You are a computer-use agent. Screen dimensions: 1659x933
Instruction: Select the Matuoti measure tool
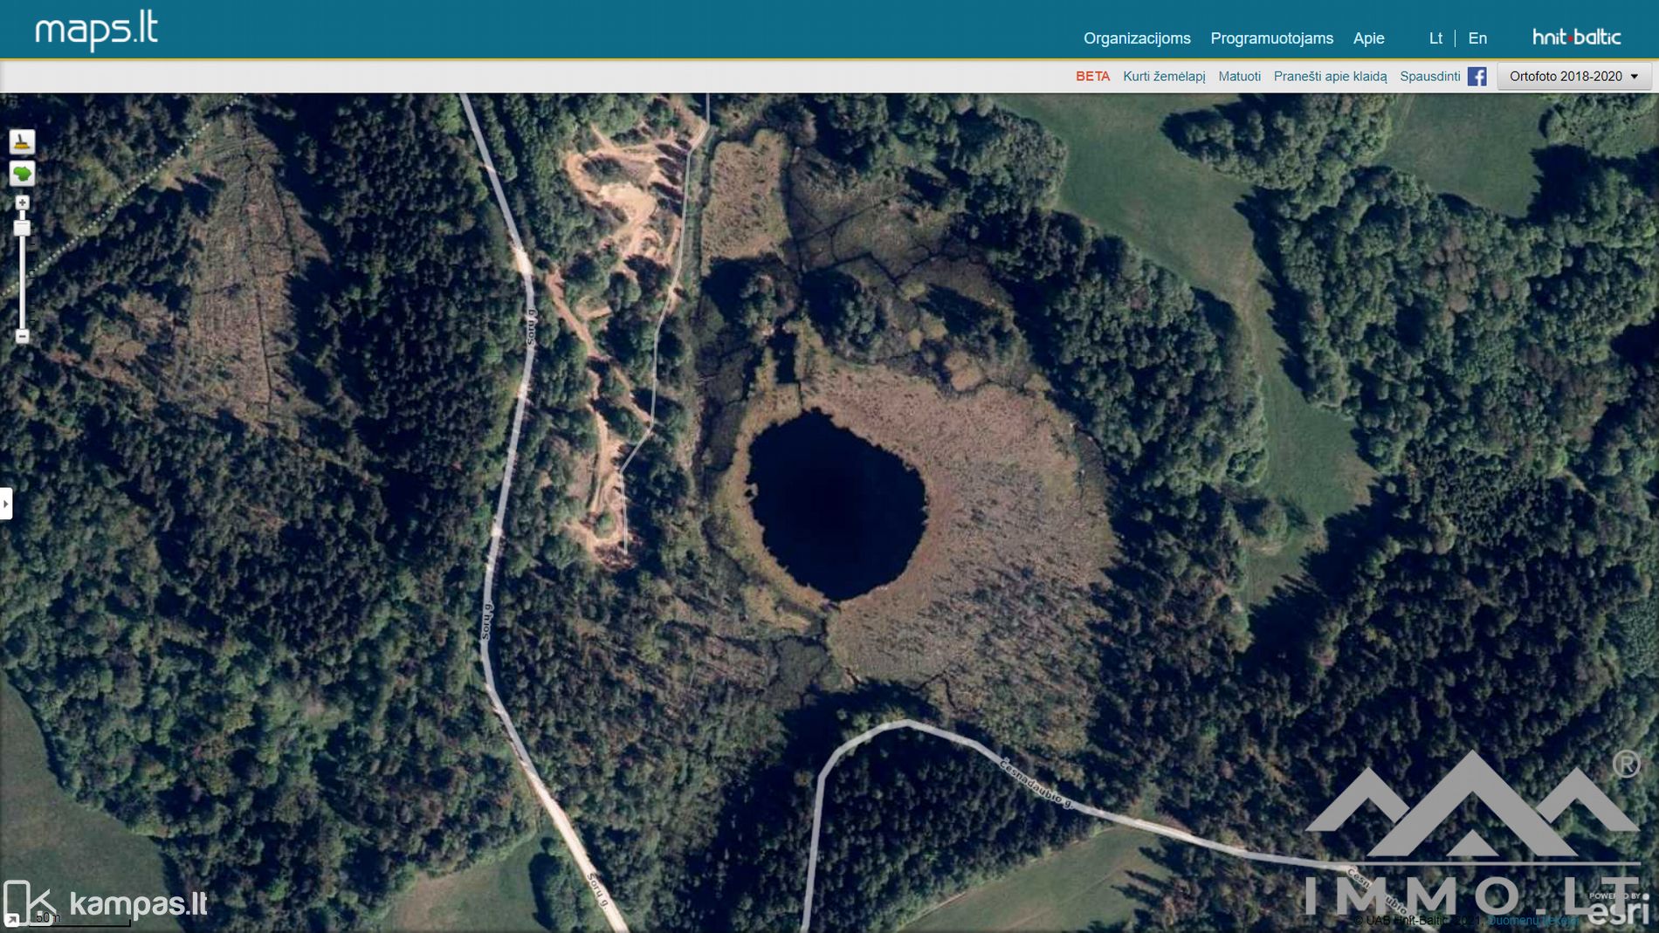coord(1239,76)
